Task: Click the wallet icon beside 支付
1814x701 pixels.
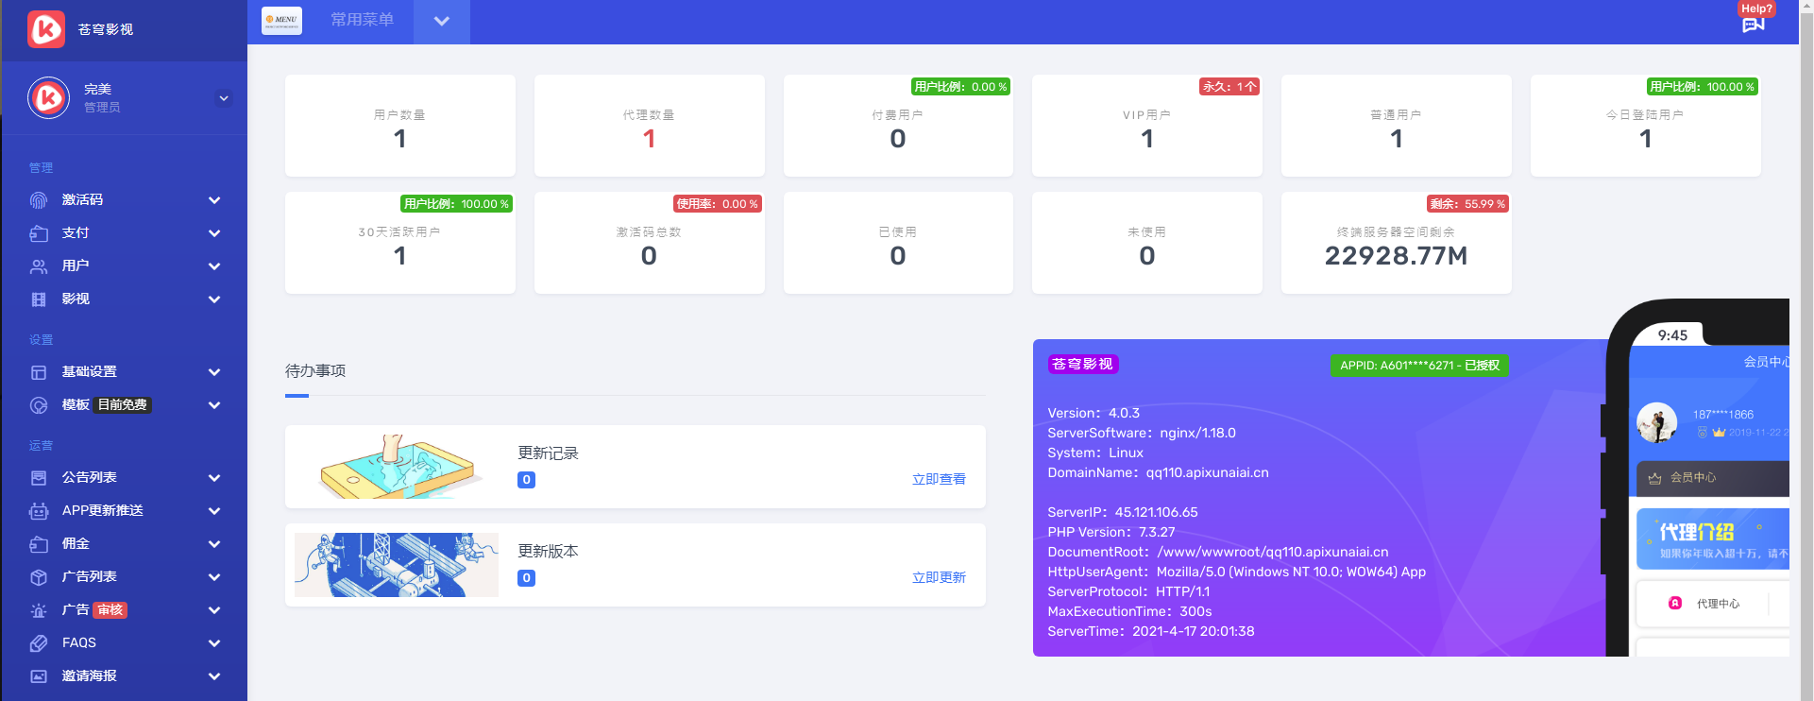Action: pos(39,233)
